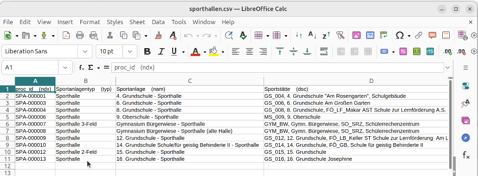Click the Copy icon
This screenshot has width=478, height=176.
click(x=123, y=36)
